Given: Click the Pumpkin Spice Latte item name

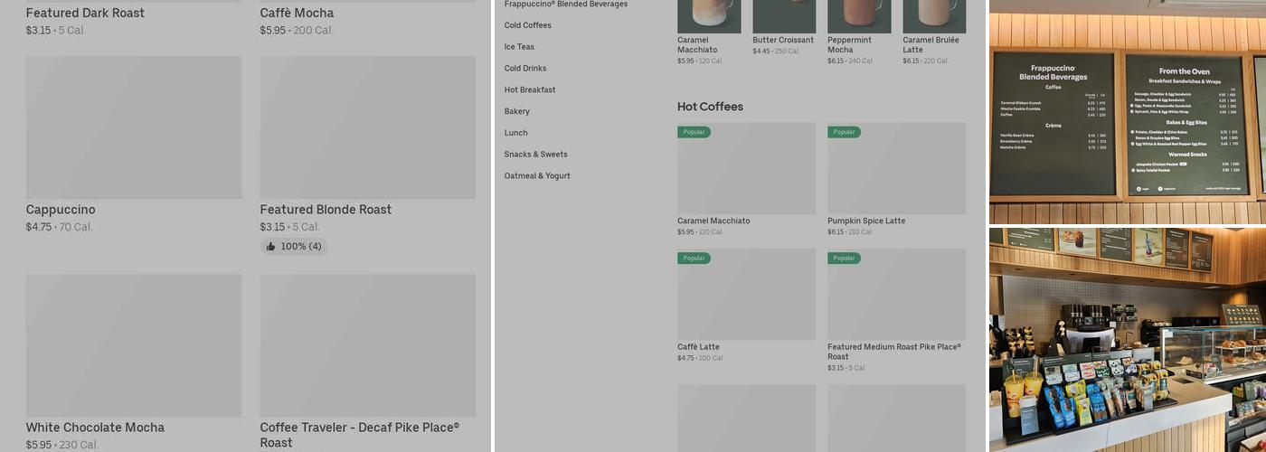Looking at the screenshot, I should click(x=866, y=221).
